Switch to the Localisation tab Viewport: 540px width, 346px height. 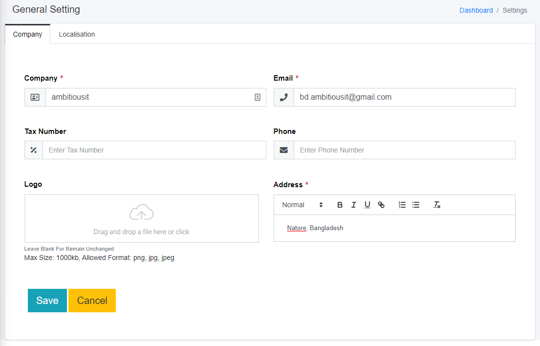coord(77,34)
